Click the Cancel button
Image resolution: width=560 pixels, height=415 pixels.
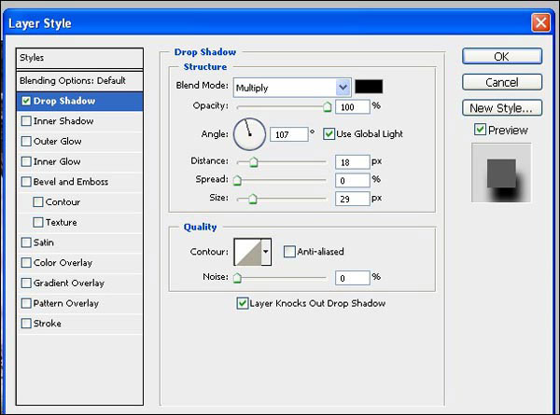(502, 82)
